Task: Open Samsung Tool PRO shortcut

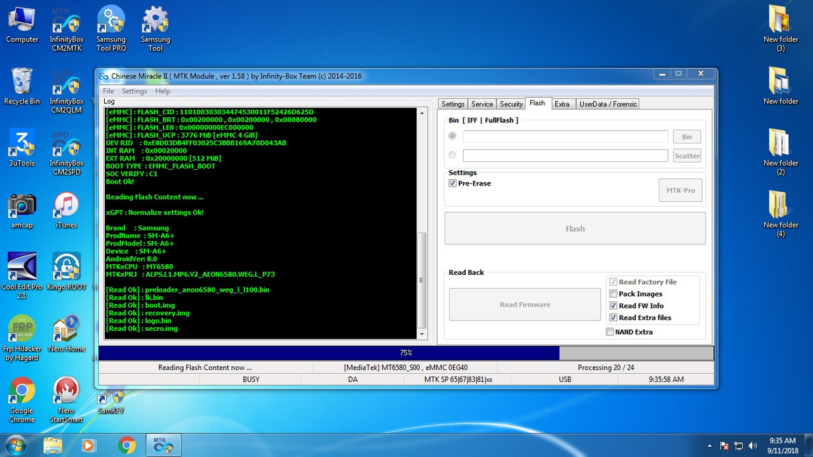Action: (x=111, y=30)
